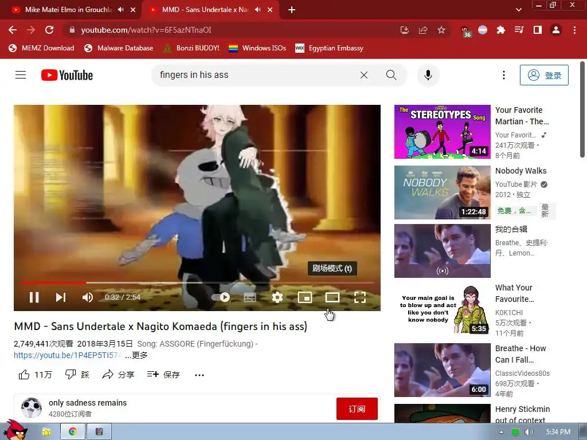587x440 pixels.
Task: Open Malware Database bookmark
Action: [x=119, y=48]
